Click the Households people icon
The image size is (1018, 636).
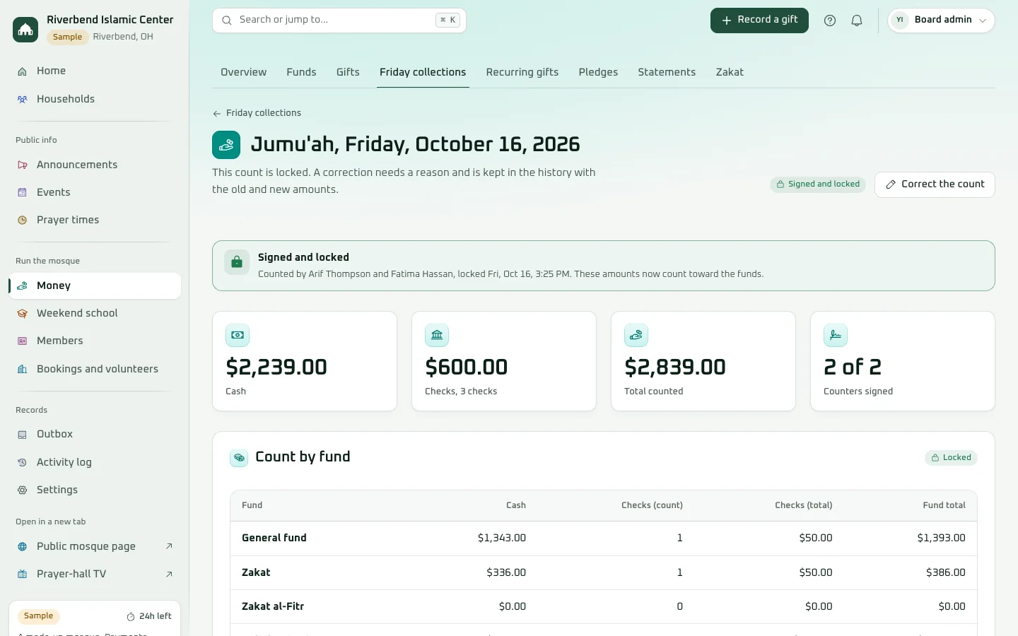pos(23,100)
